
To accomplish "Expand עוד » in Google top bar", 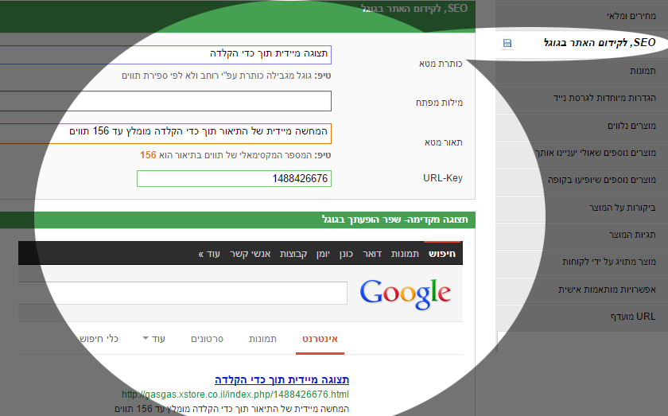I will click(208, 254).
